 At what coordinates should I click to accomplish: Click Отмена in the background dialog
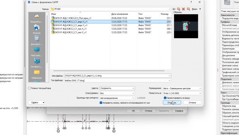148,111
